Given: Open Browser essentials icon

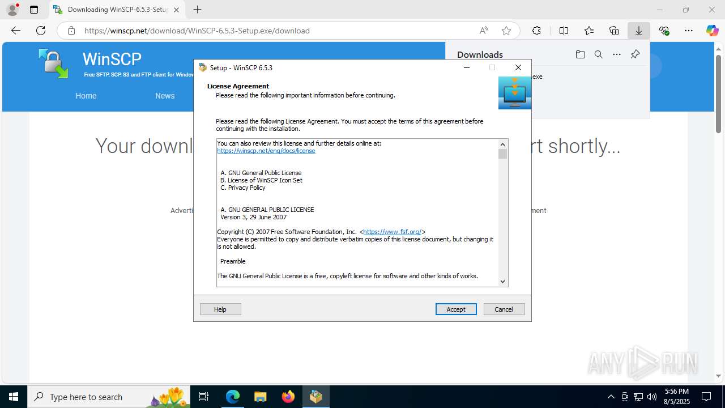Looking at the screenshot, I should click(664, 31).
